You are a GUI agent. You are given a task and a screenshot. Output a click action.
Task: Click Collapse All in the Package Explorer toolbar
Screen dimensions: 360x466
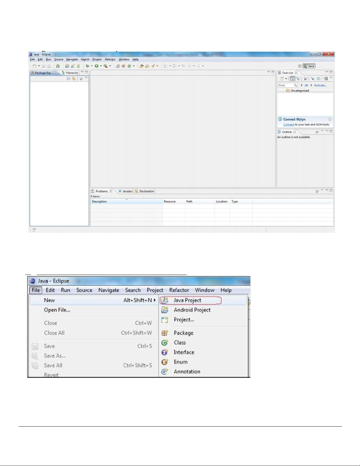tap(68, 79)
